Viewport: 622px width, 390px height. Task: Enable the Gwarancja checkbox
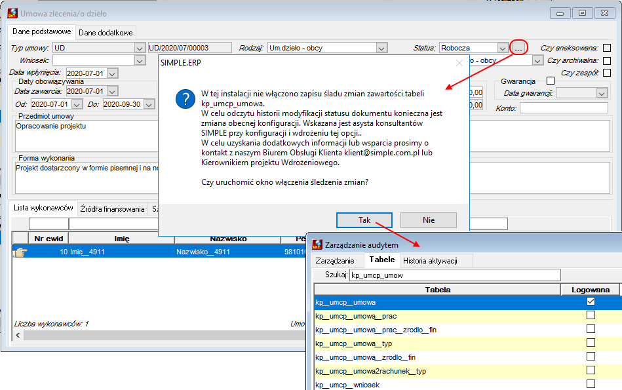point(551,81)
